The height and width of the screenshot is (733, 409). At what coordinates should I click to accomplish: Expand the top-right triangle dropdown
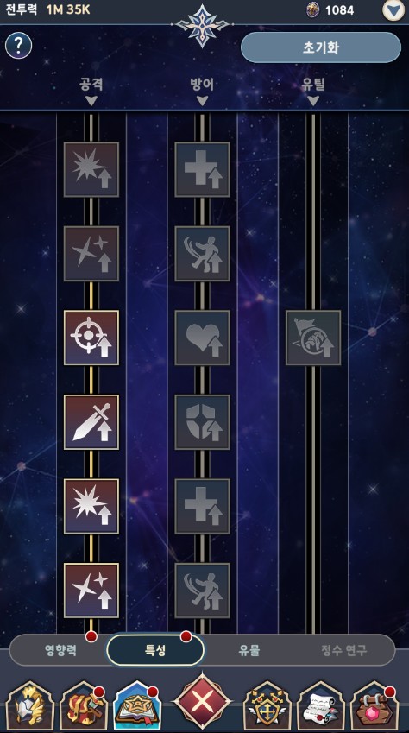(393, 9)
